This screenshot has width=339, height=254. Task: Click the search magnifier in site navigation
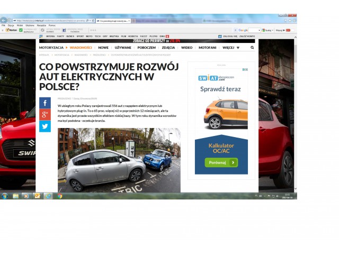pos(252,48)
